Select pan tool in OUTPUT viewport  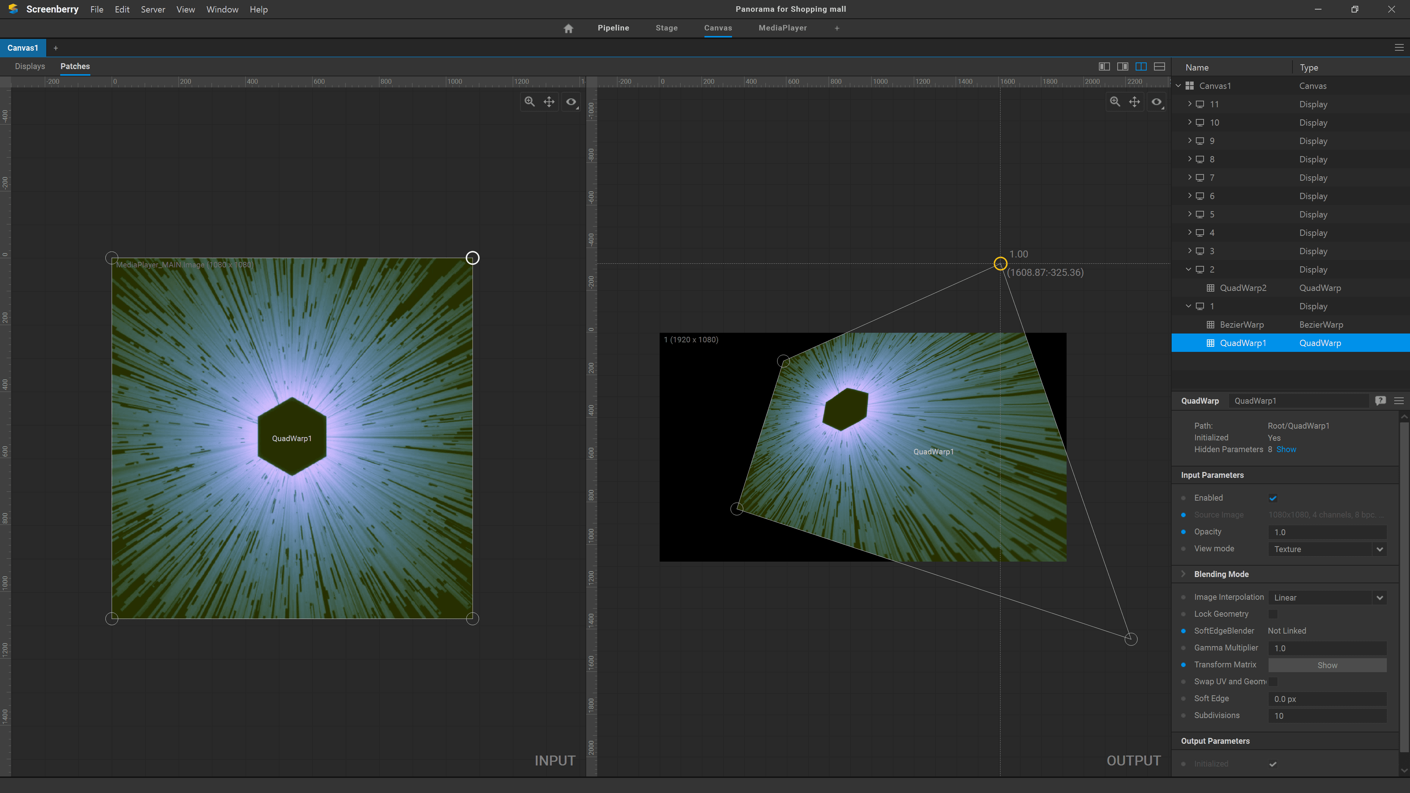point(1134,102)
